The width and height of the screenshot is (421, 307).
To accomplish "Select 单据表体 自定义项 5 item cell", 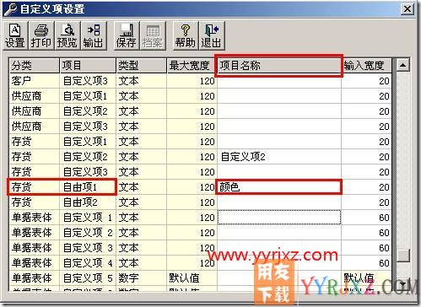I will click(88, 278).
